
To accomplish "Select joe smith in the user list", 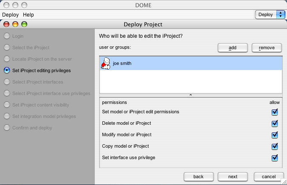I will coord(191,63).
